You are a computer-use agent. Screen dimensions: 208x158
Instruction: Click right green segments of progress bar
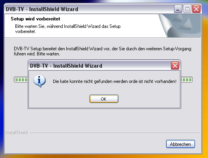[187, 80]
